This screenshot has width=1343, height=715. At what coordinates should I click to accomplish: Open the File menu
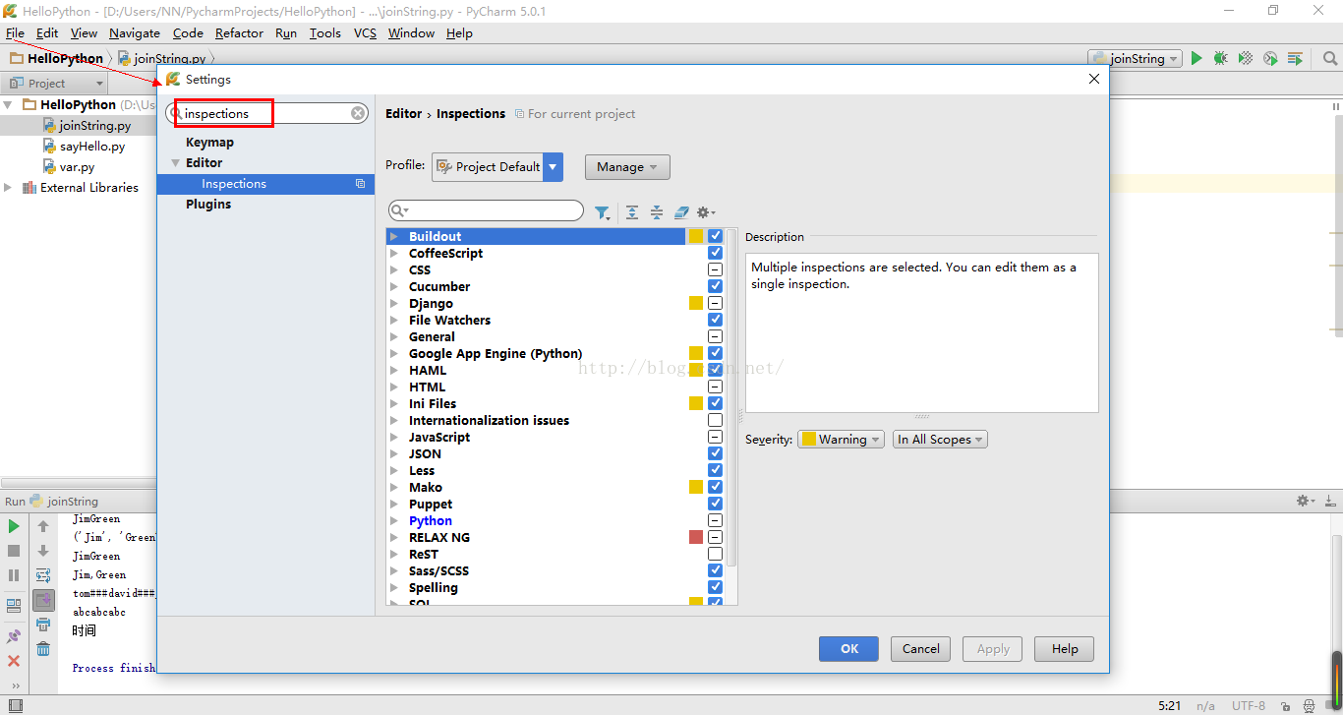point(15,32)
